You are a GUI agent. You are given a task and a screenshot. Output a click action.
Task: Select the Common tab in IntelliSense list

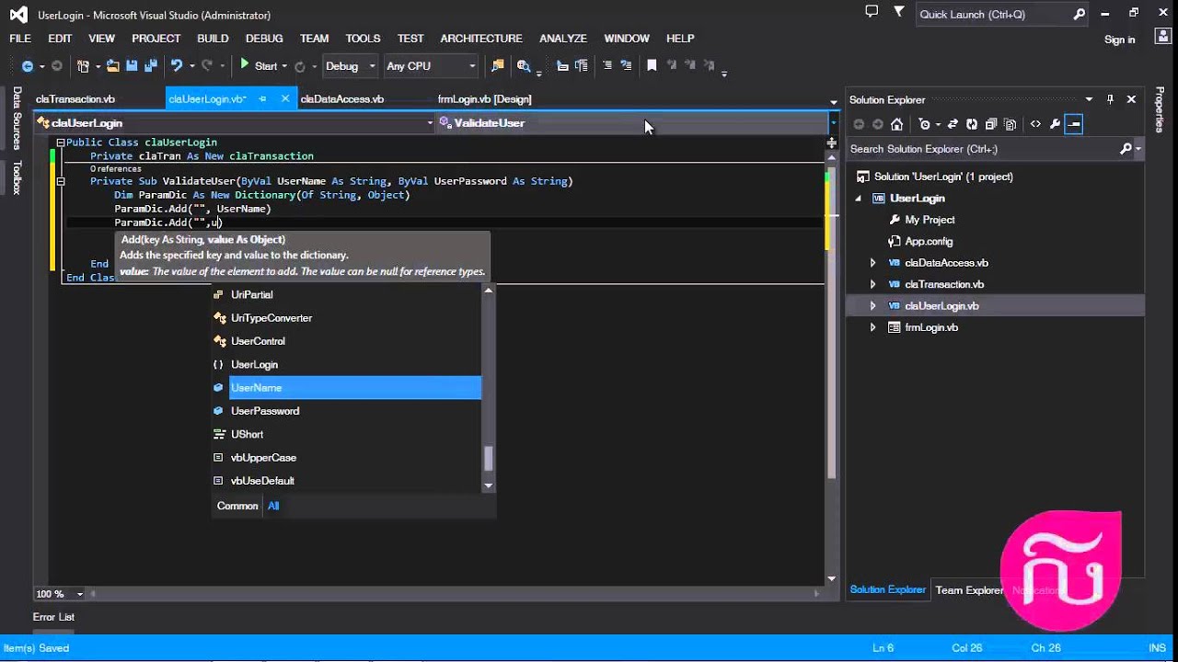point(237,506)
